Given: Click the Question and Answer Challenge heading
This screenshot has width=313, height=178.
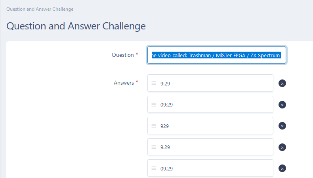Looking at the screenshot, I should click(76, 26).
